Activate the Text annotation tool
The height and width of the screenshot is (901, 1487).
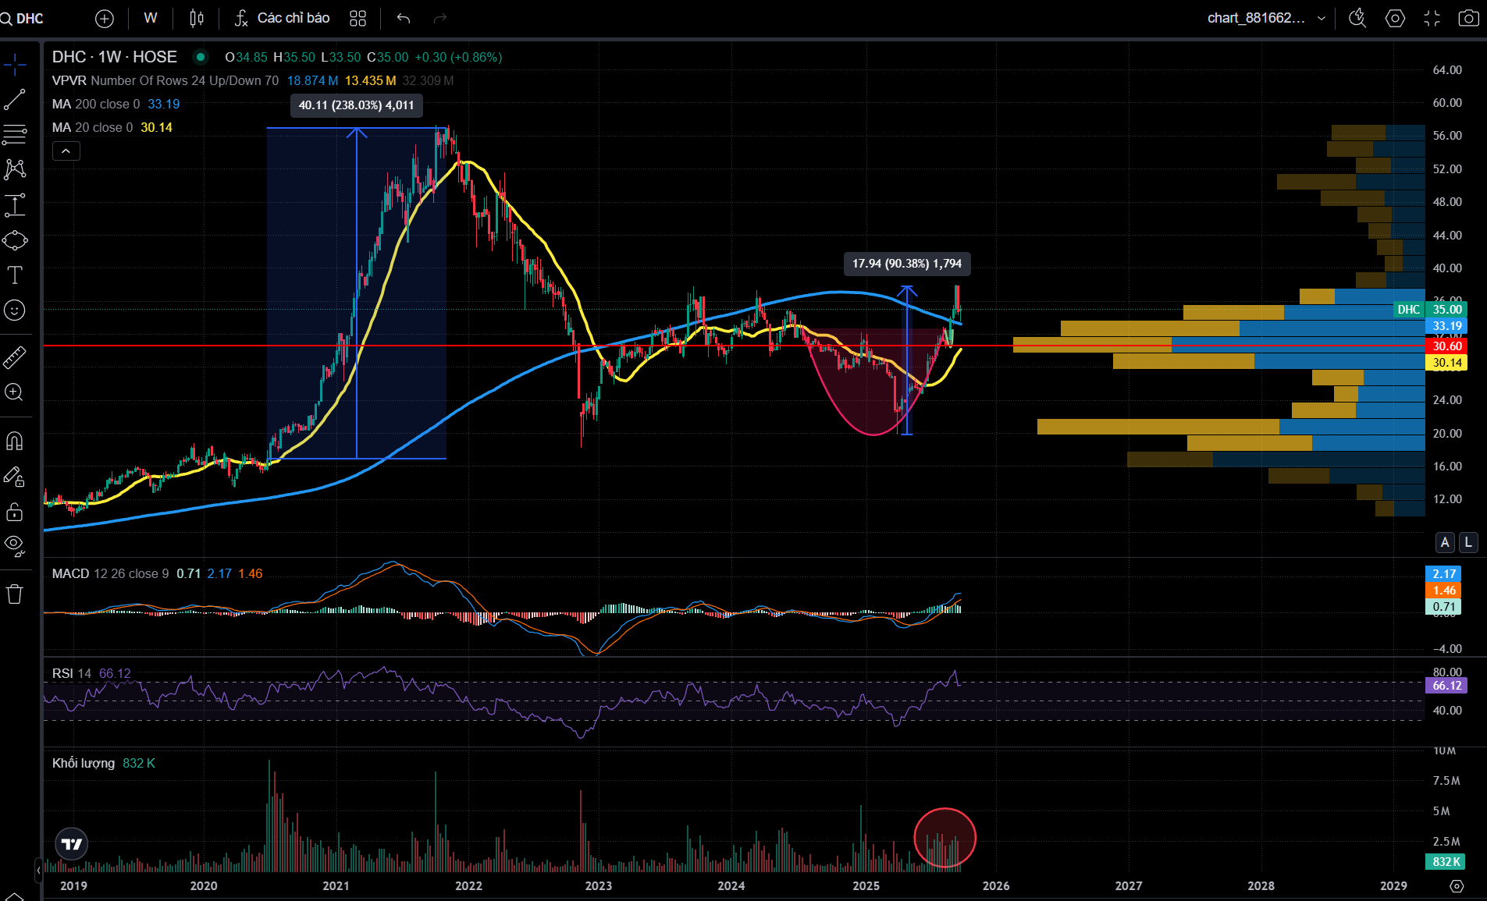pos(15,275)
